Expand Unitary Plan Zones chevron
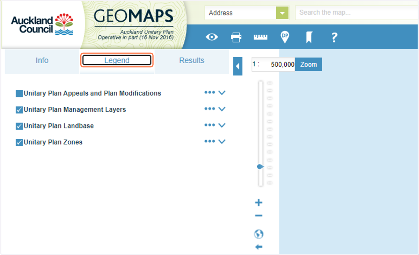Image resolution: width=419 pixels, height=255 pixels. click(222, 141)
